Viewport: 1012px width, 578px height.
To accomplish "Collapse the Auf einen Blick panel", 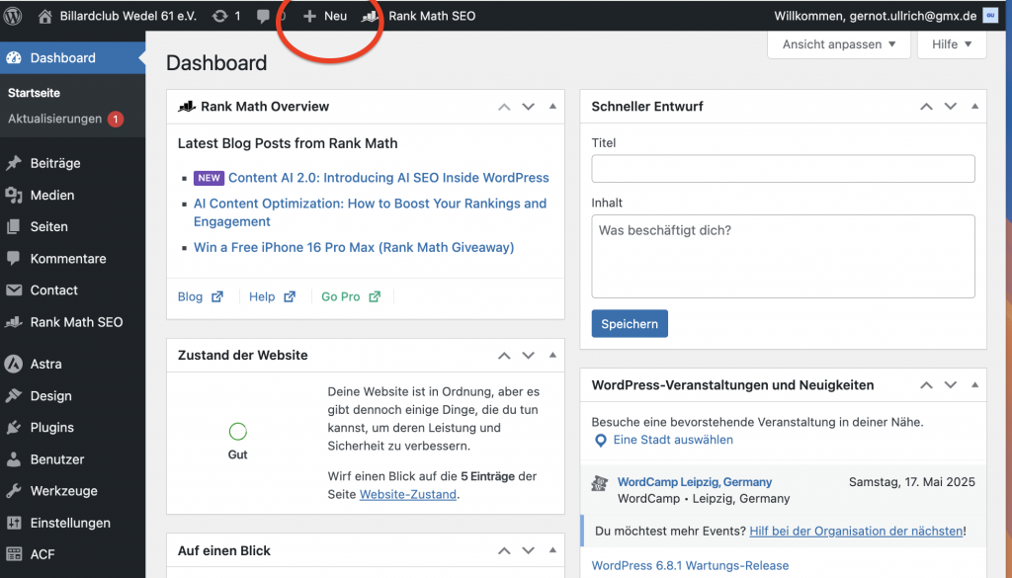I will [x=552, y=550].
